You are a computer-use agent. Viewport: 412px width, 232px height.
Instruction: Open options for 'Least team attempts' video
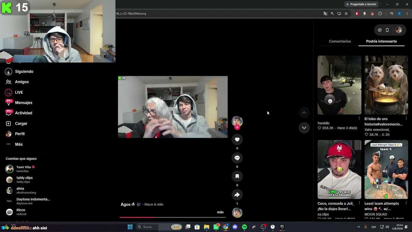[x=406, y=203]
